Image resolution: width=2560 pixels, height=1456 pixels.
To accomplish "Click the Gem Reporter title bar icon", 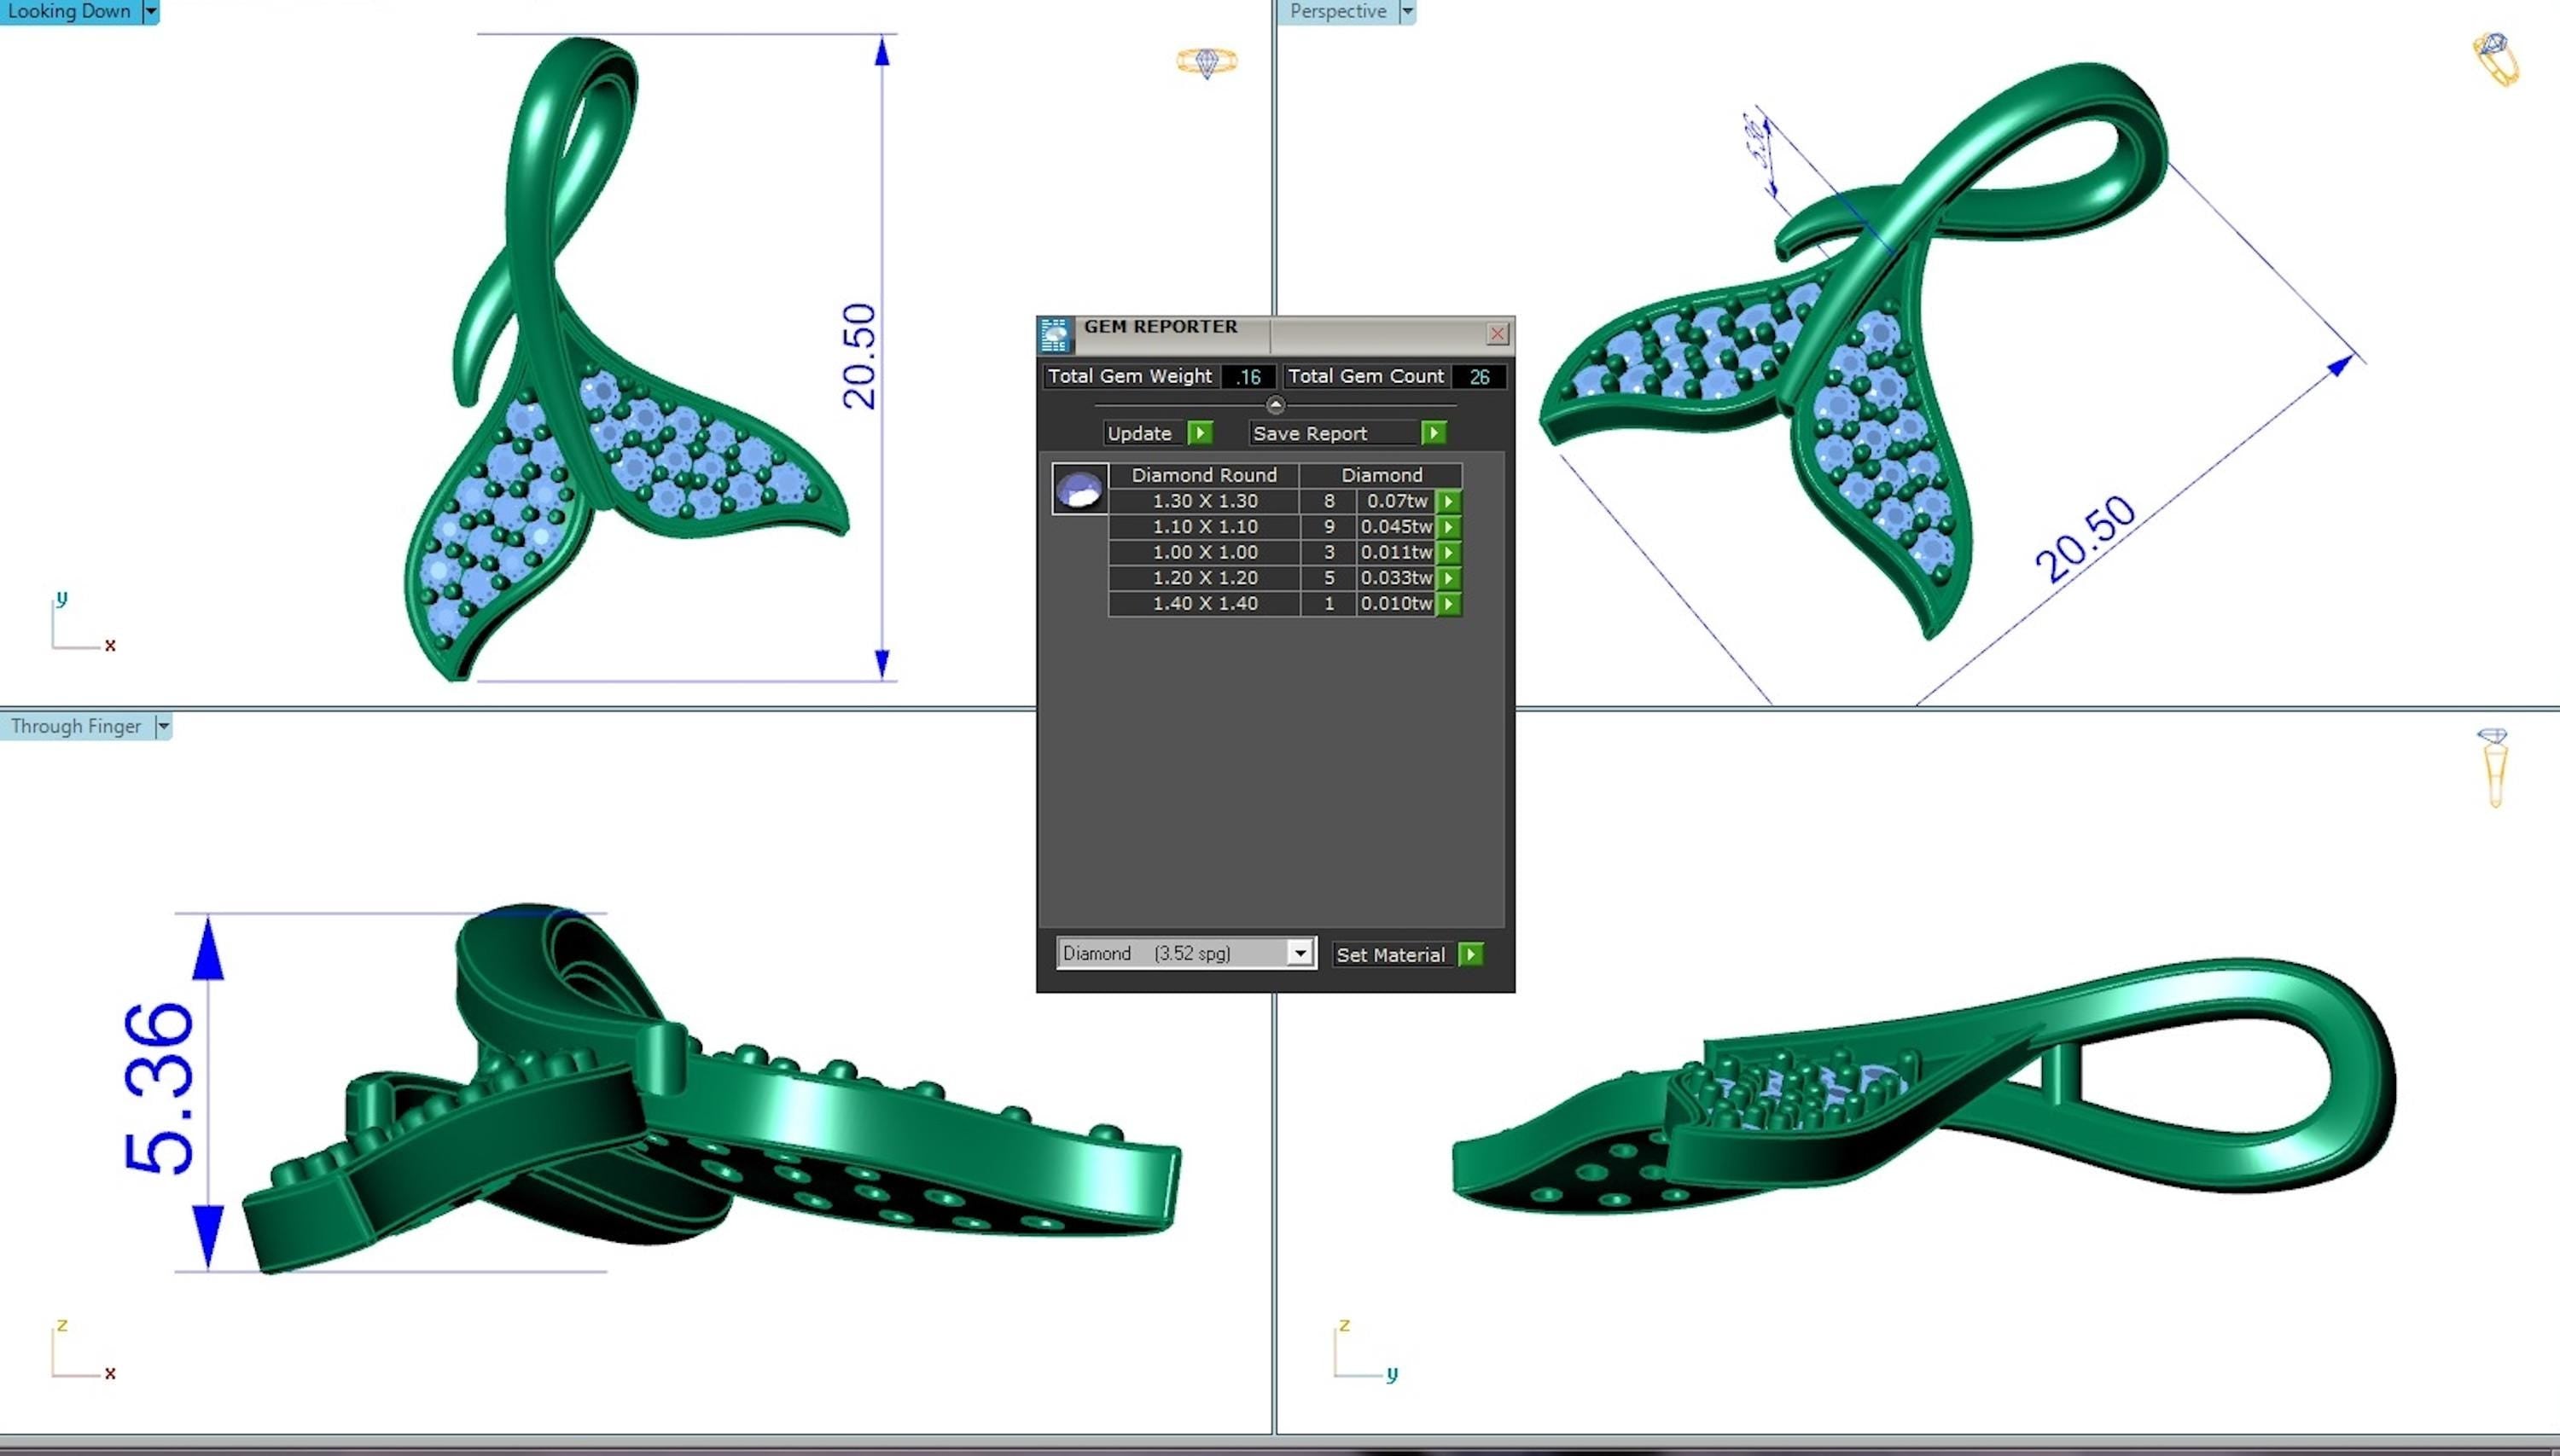I will coord(1055,335).
